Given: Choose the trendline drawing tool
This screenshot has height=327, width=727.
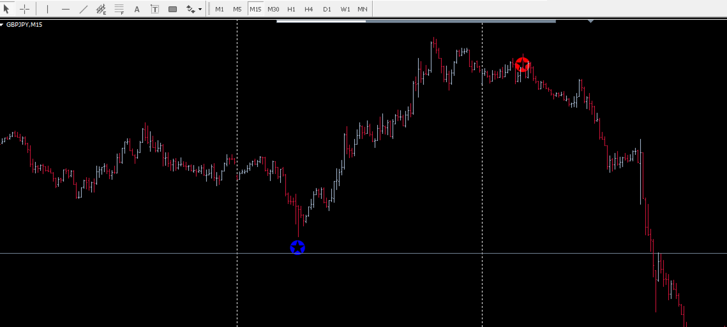Looking at the screenshot, I should pyautogui.click(x=84, y=9).
